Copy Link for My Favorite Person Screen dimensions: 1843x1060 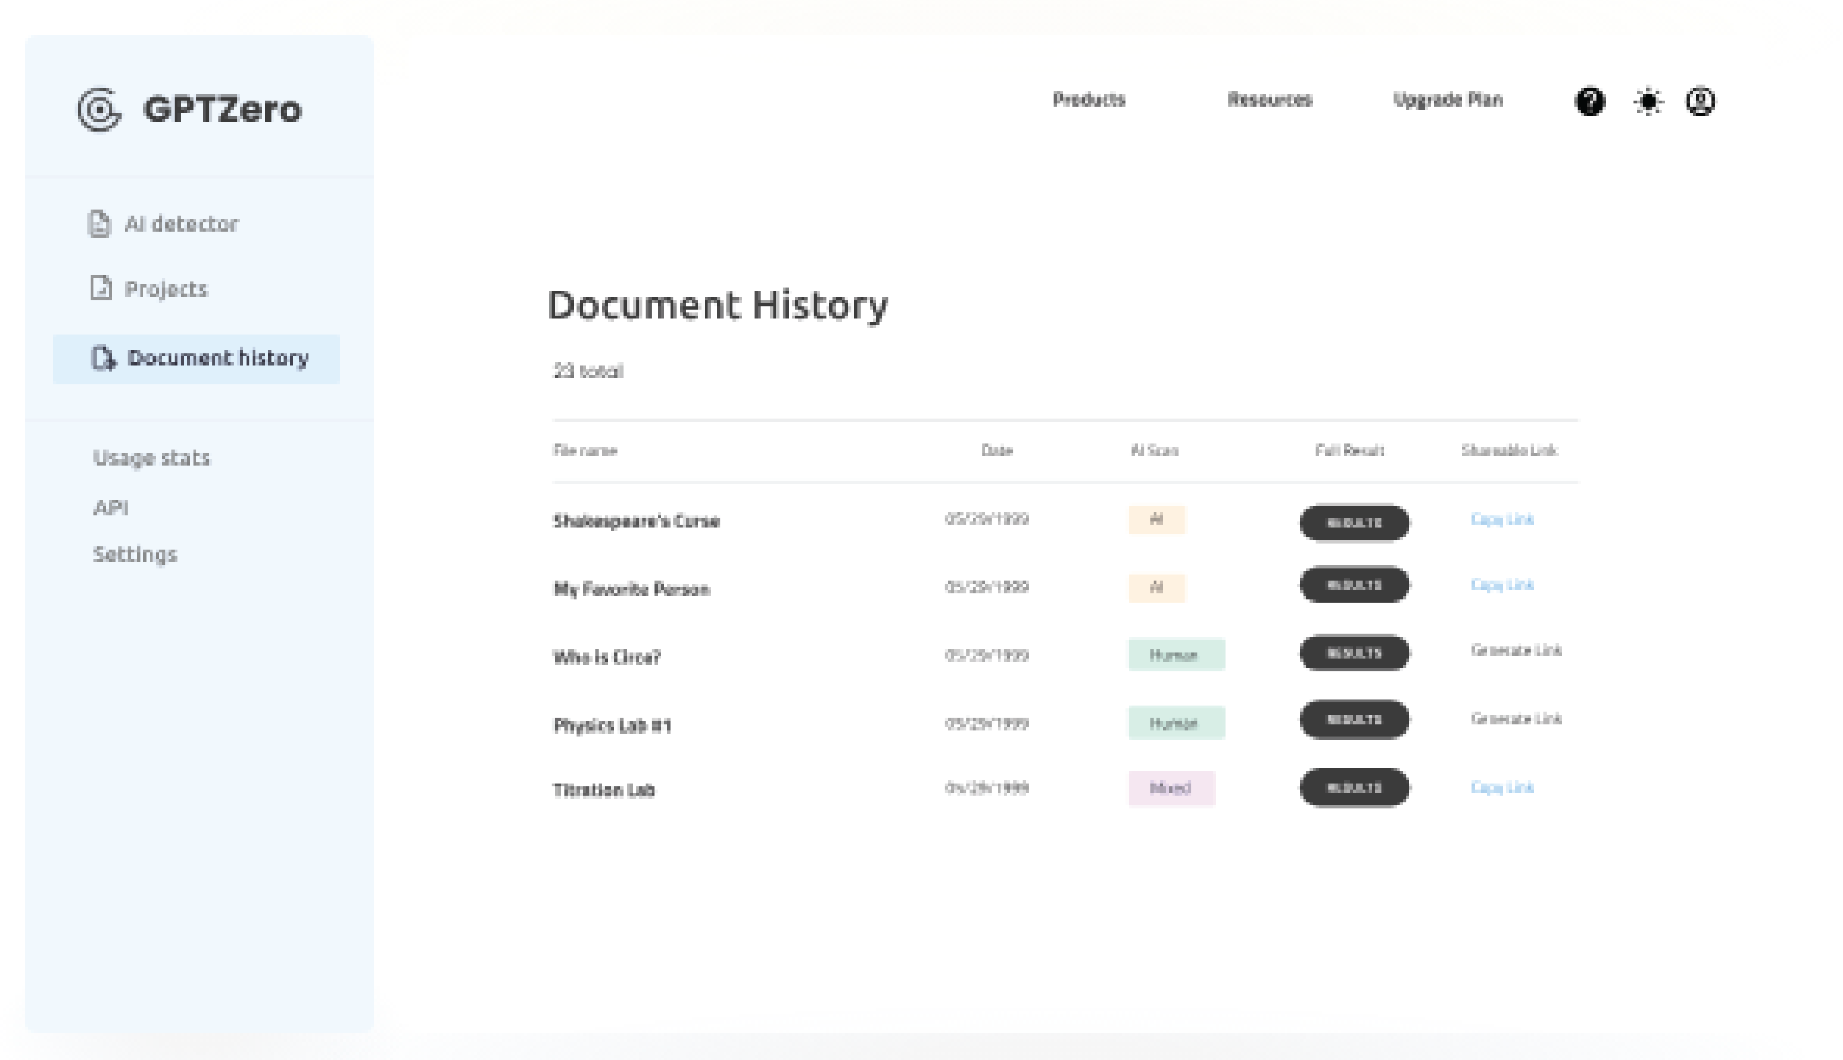[x=1502, y=584]
